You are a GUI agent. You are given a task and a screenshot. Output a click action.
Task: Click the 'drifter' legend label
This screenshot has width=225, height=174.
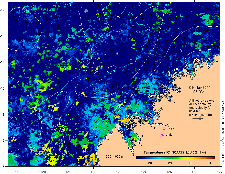tap(170, 135)
